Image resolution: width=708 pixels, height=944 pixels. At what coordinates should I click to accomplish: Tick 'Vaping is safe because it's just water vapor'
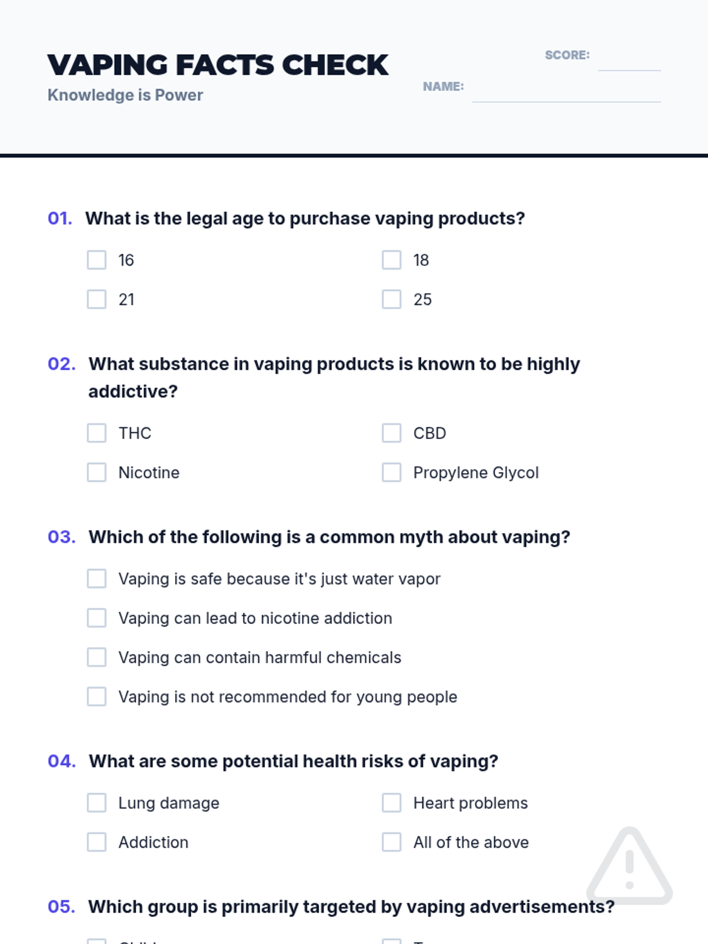(x=97, y=579)
